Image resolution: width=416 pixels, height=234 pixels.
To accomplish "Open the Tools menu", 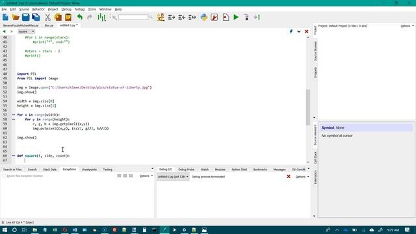I will tap(92, 9).
